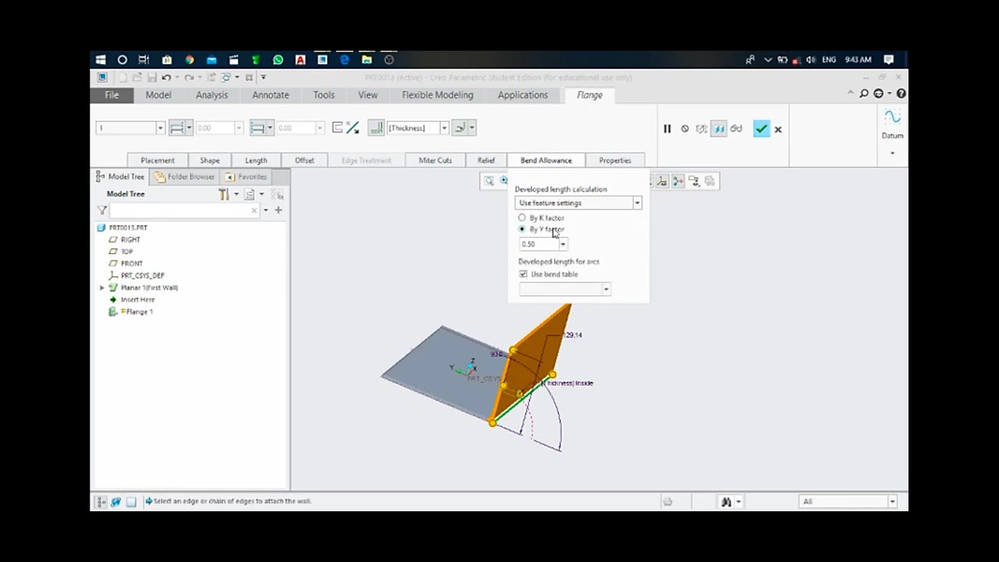
Task: Click the second length-side option icon
Action: [x=257, y=128]
